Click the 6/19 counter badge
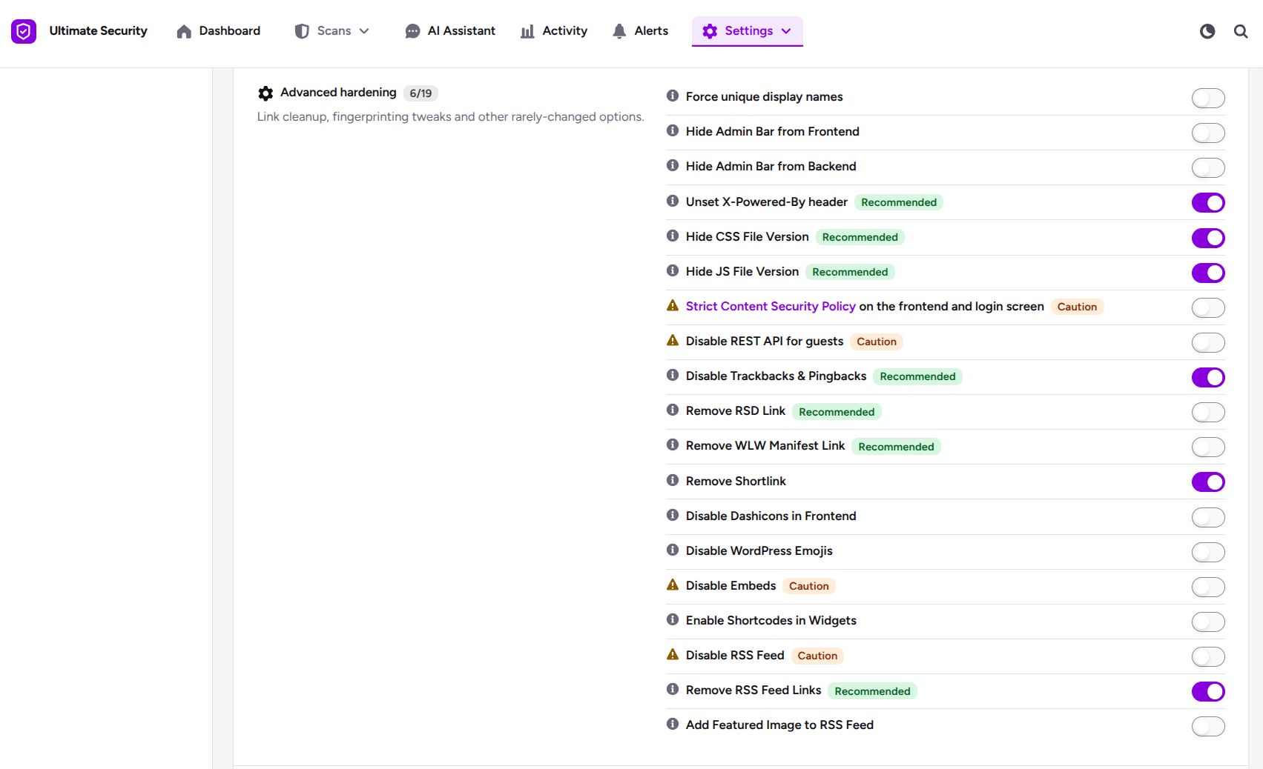The height and width of the screenshot is (769, 1263). pos(421,93)
